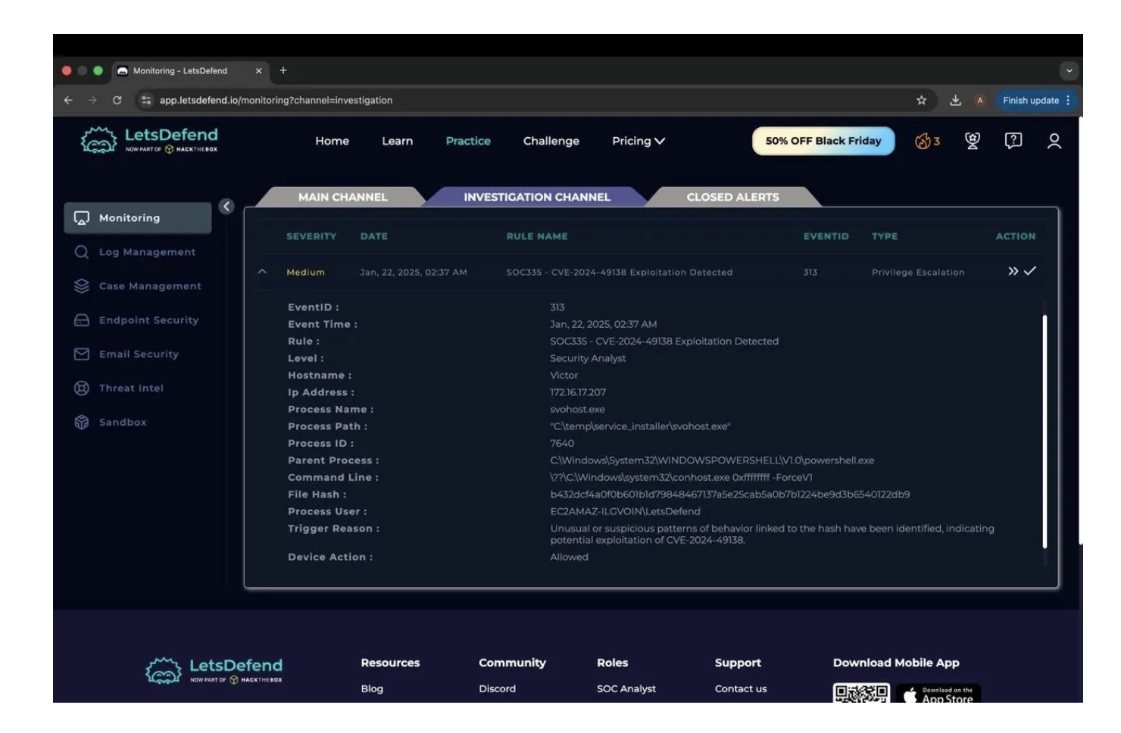The height and width of the screenshot is (733, 1121).
Task: Click the browser back arrow
Action: (x=68, y=100)
